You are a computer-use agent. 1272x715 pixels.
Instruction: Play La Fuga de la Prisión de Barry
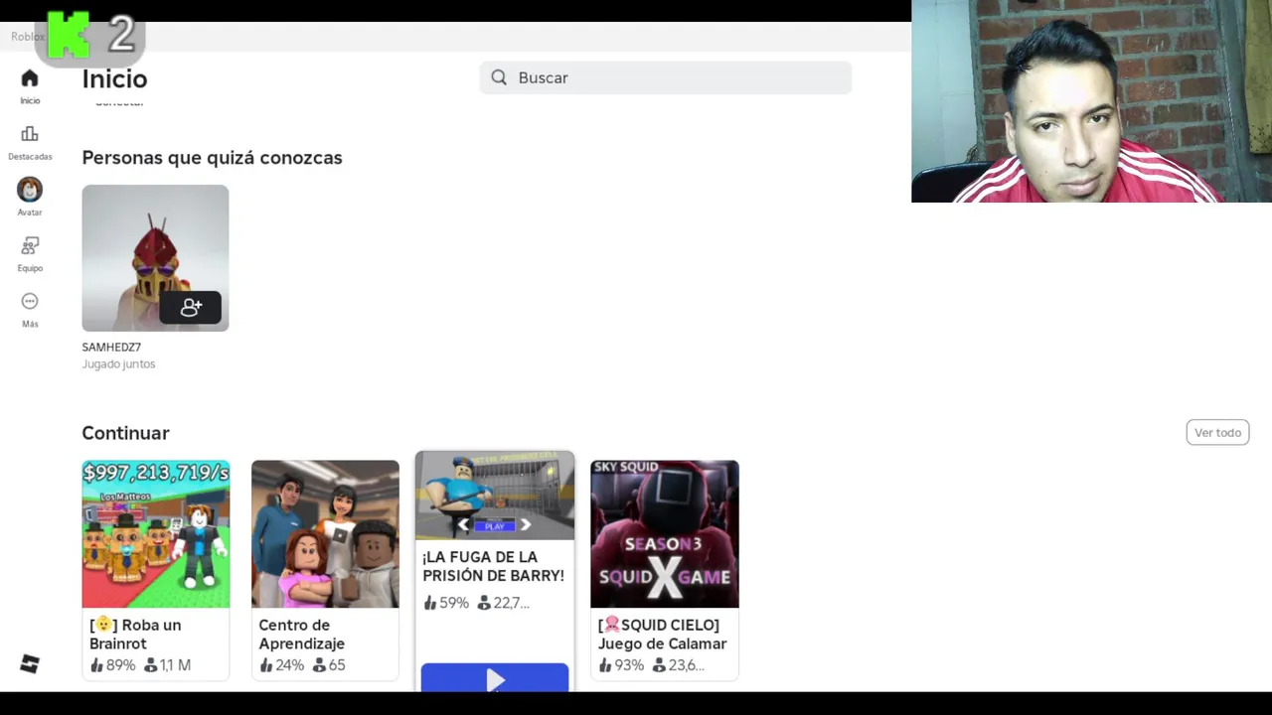point(495,678)
